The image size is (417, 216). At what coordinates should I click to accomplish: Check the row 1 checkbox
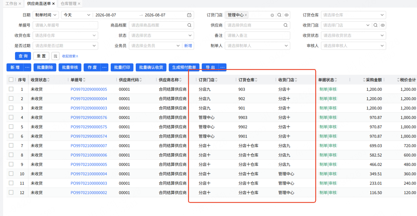11,89
